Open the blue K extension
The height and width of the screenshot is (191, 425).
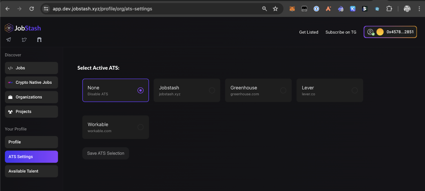coord(353,9)
